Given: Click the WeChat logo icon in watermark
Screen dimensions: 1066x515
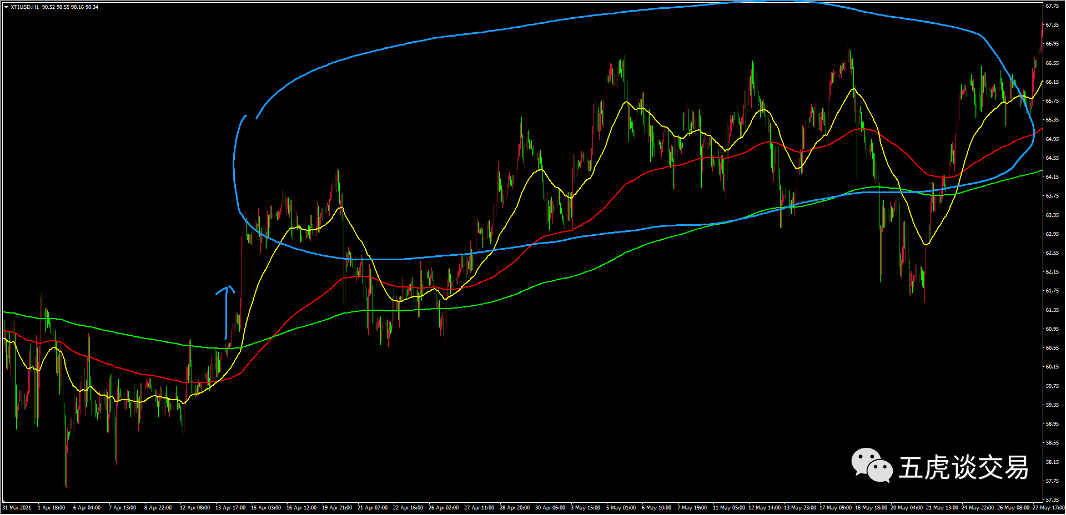Looking at the screenshot, I should point(871,466).
